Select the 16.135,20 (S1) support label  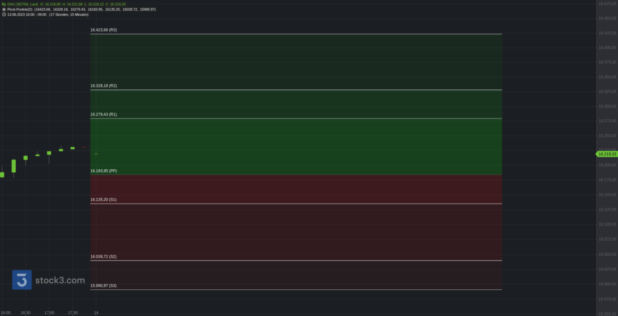point(103,199)
